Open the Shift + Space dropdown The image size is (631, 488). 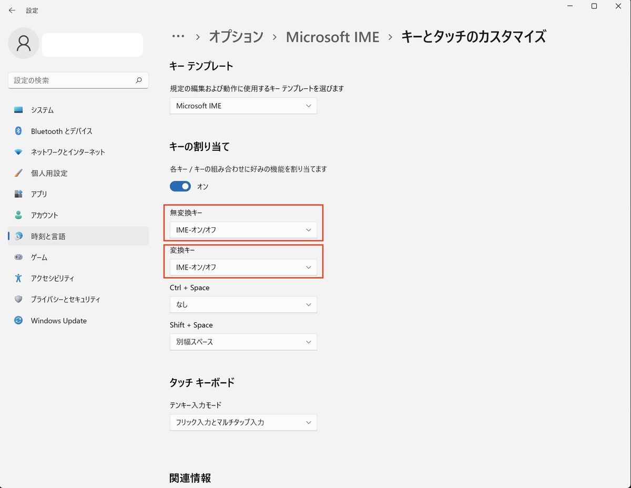point(243,342)
